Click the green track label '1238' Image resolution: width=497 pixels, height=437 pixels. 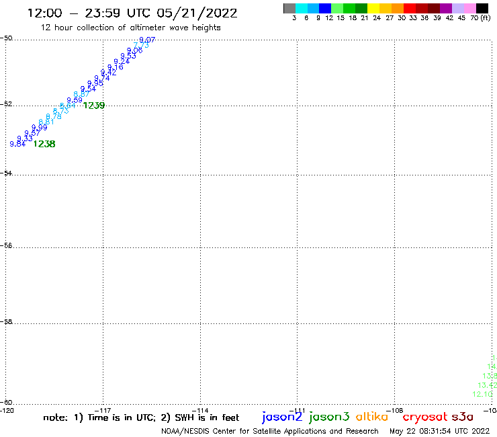click(x=44, y=144)
